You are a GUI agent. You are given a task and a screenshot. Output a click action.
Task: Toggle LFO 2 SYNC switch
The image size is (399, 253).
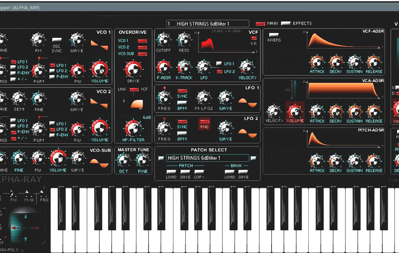pos(182,121)
